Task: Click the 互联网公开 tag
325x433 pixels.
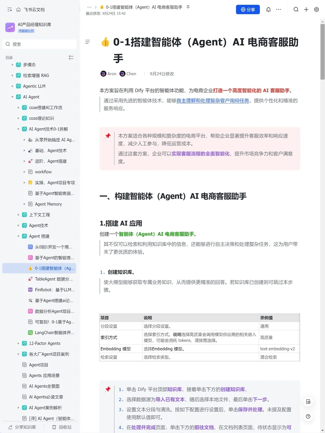Action: [26, 31]
